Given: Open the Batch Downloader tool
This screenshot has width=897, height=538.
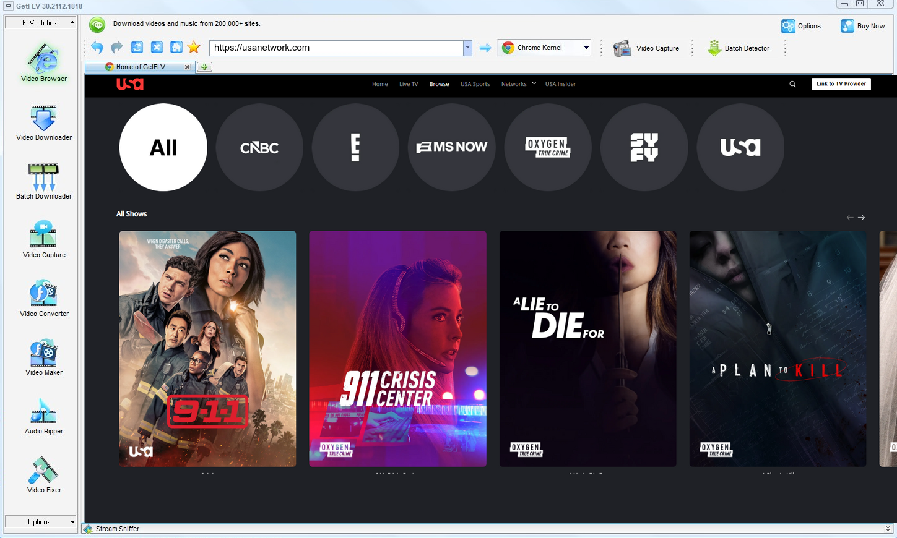Looking at the screenshot, I should pos(44,181).
